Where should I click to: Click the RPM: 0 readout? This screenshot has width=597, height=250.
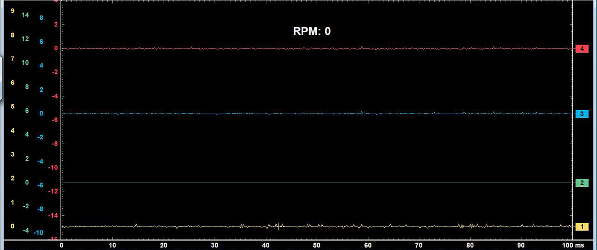pos(312,31)
